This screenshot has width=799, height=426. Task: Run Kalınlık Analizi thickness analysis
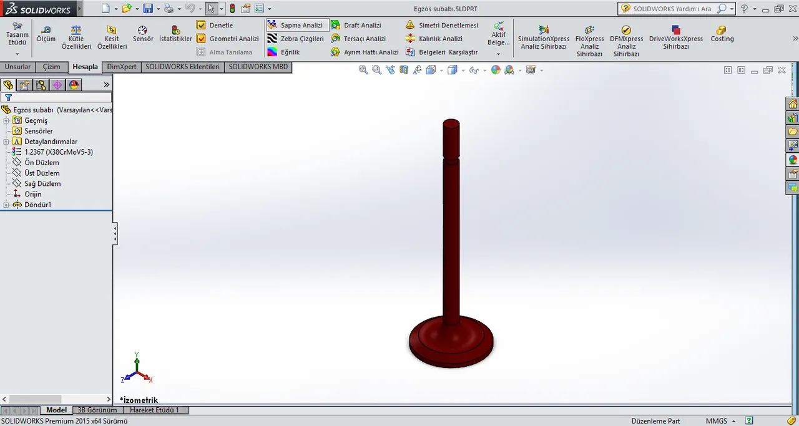pos(434,39)
